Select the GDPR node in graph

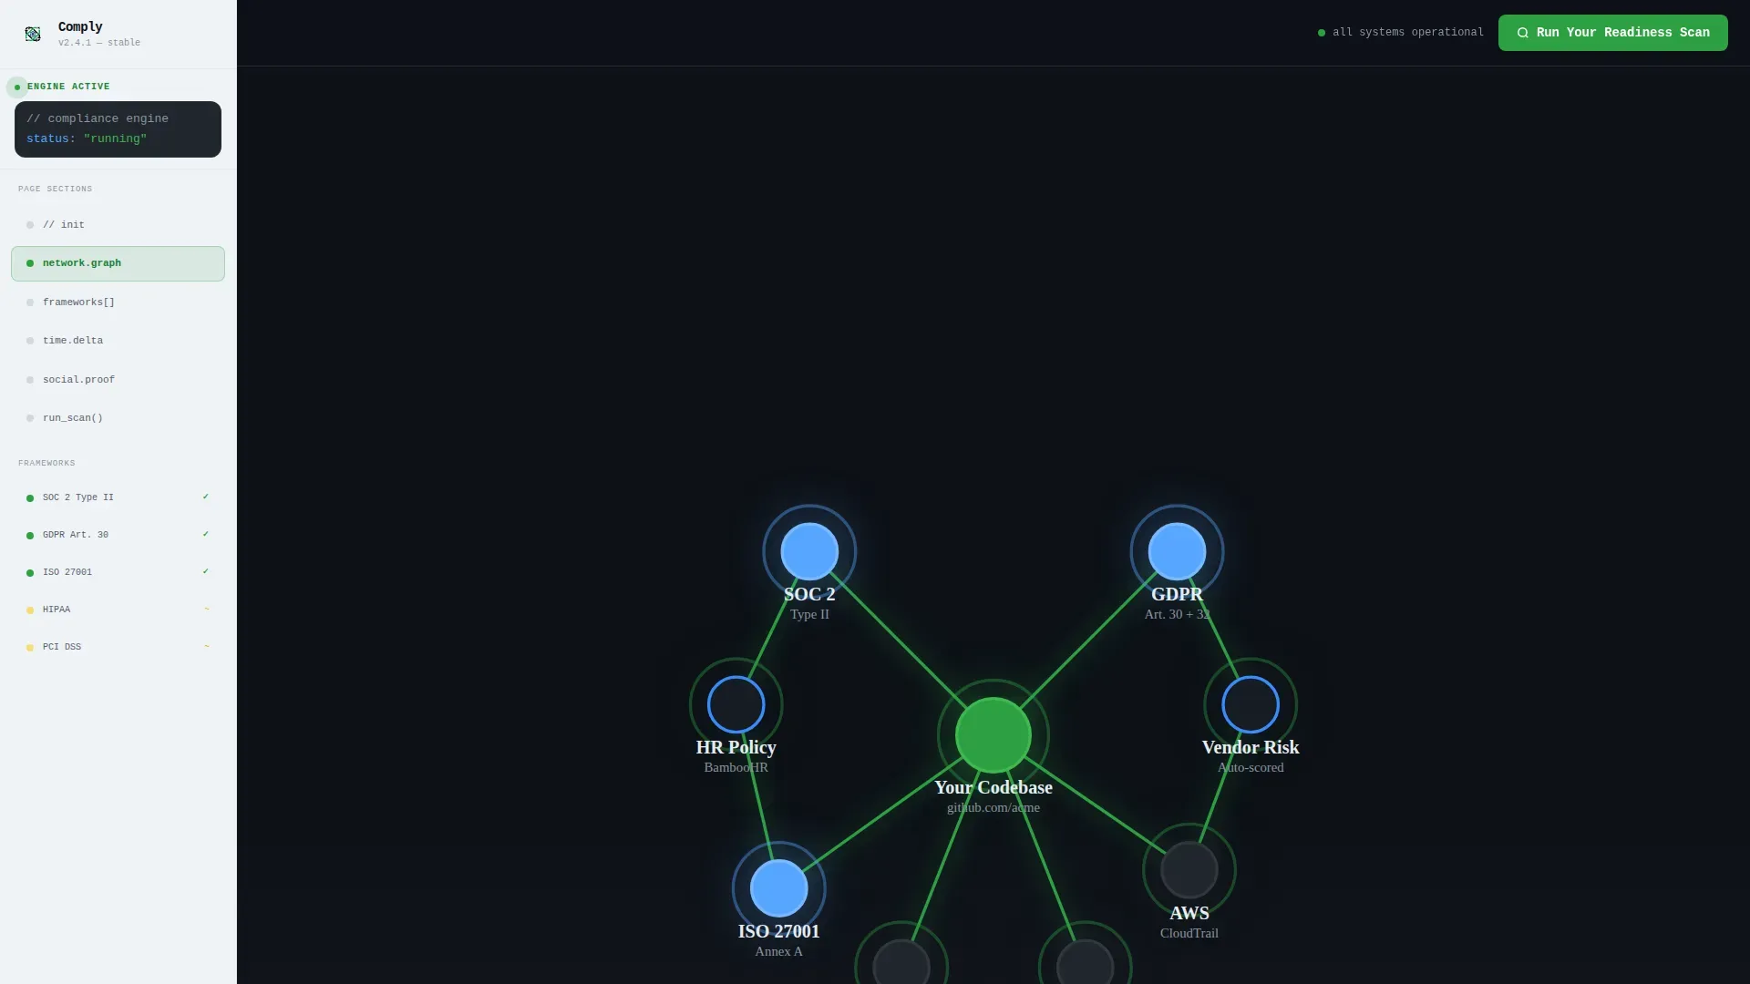coord(1177,551)
